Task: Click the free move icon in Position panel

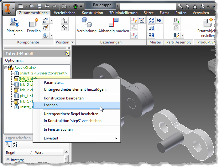Action: click(65, 21)
